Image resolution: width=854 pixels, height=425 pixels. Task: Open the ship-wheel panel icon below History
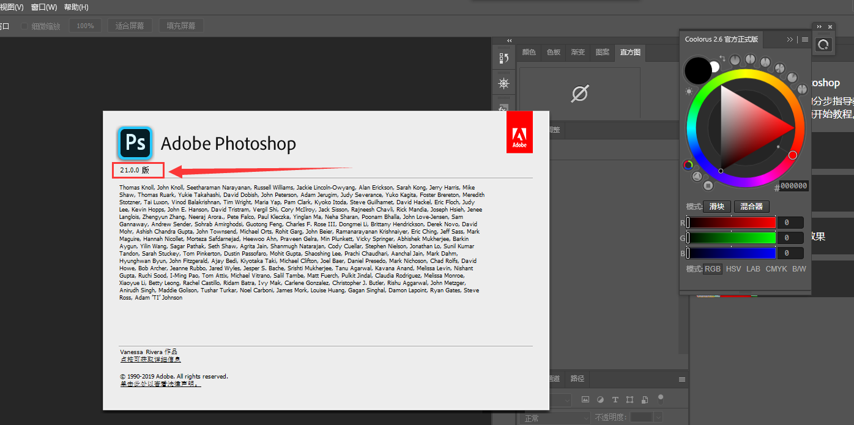[504, 84]
